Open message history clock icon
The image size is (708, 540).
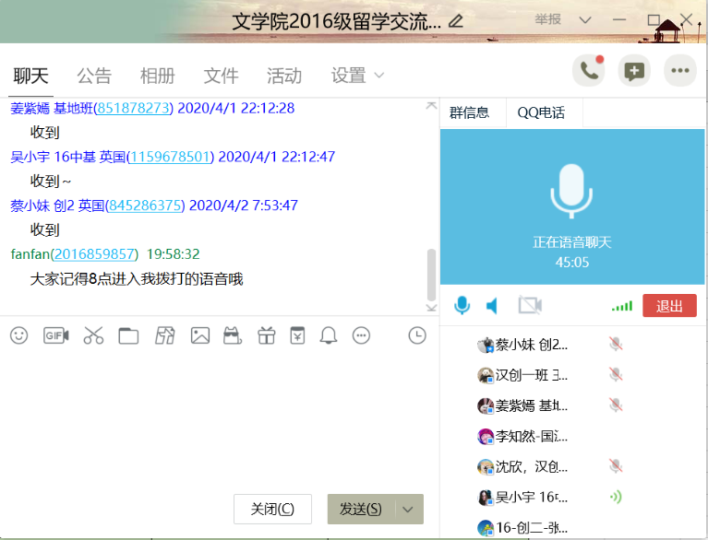(x=417, y=336)
